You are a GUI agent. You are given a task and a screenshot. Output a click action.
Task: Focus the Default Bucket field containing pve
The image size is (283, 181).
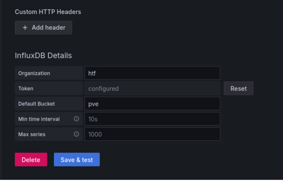152,104
